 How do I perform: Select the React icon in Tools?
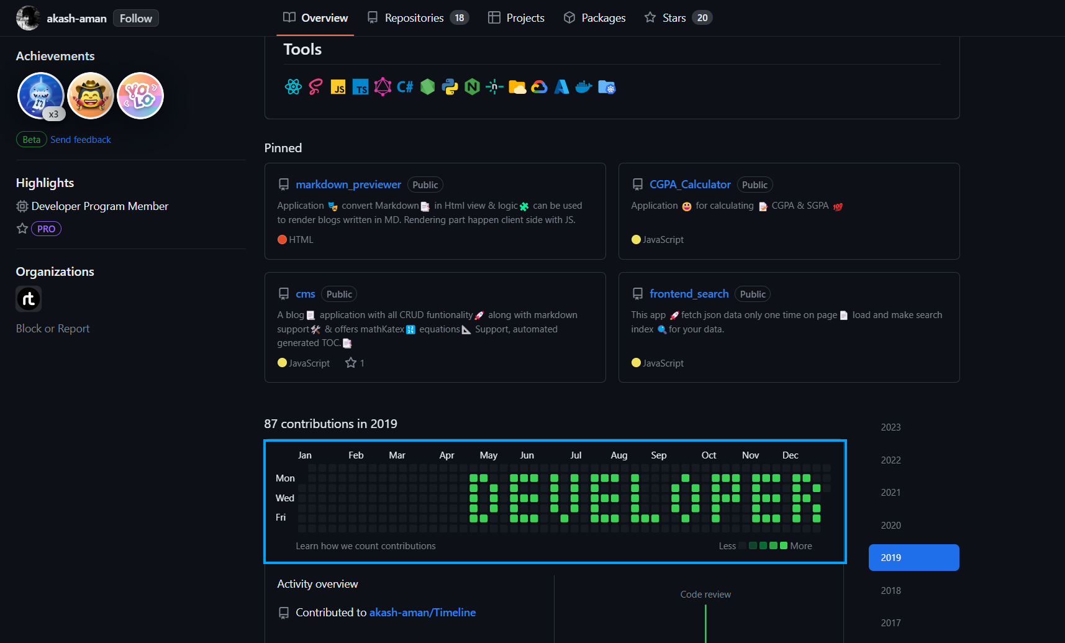coord(293,87)
